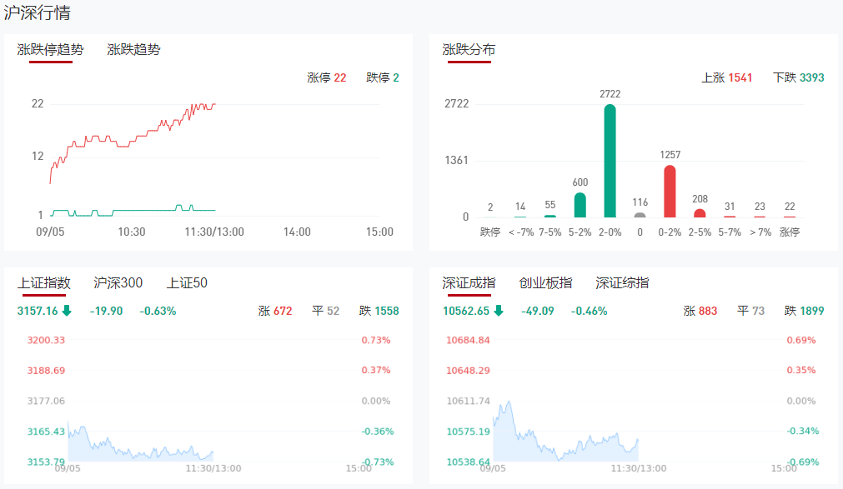
Task: Click the tallest green 2722 bar
Action: tap(610, 161)
